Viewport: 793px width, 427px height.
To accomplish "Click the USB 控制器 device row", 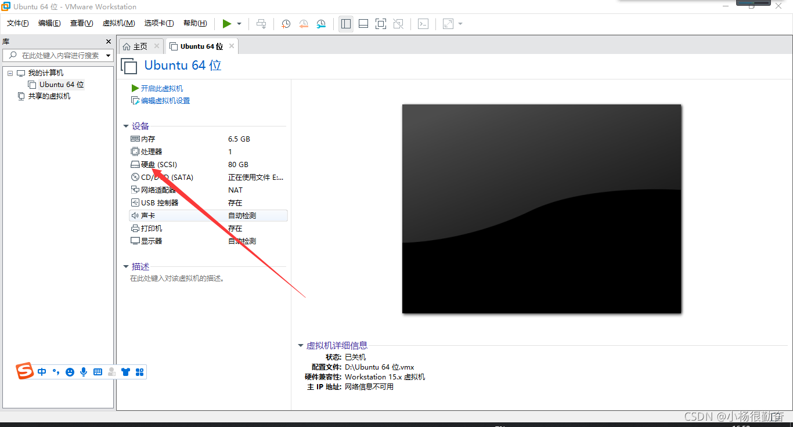I will point(208,203).
